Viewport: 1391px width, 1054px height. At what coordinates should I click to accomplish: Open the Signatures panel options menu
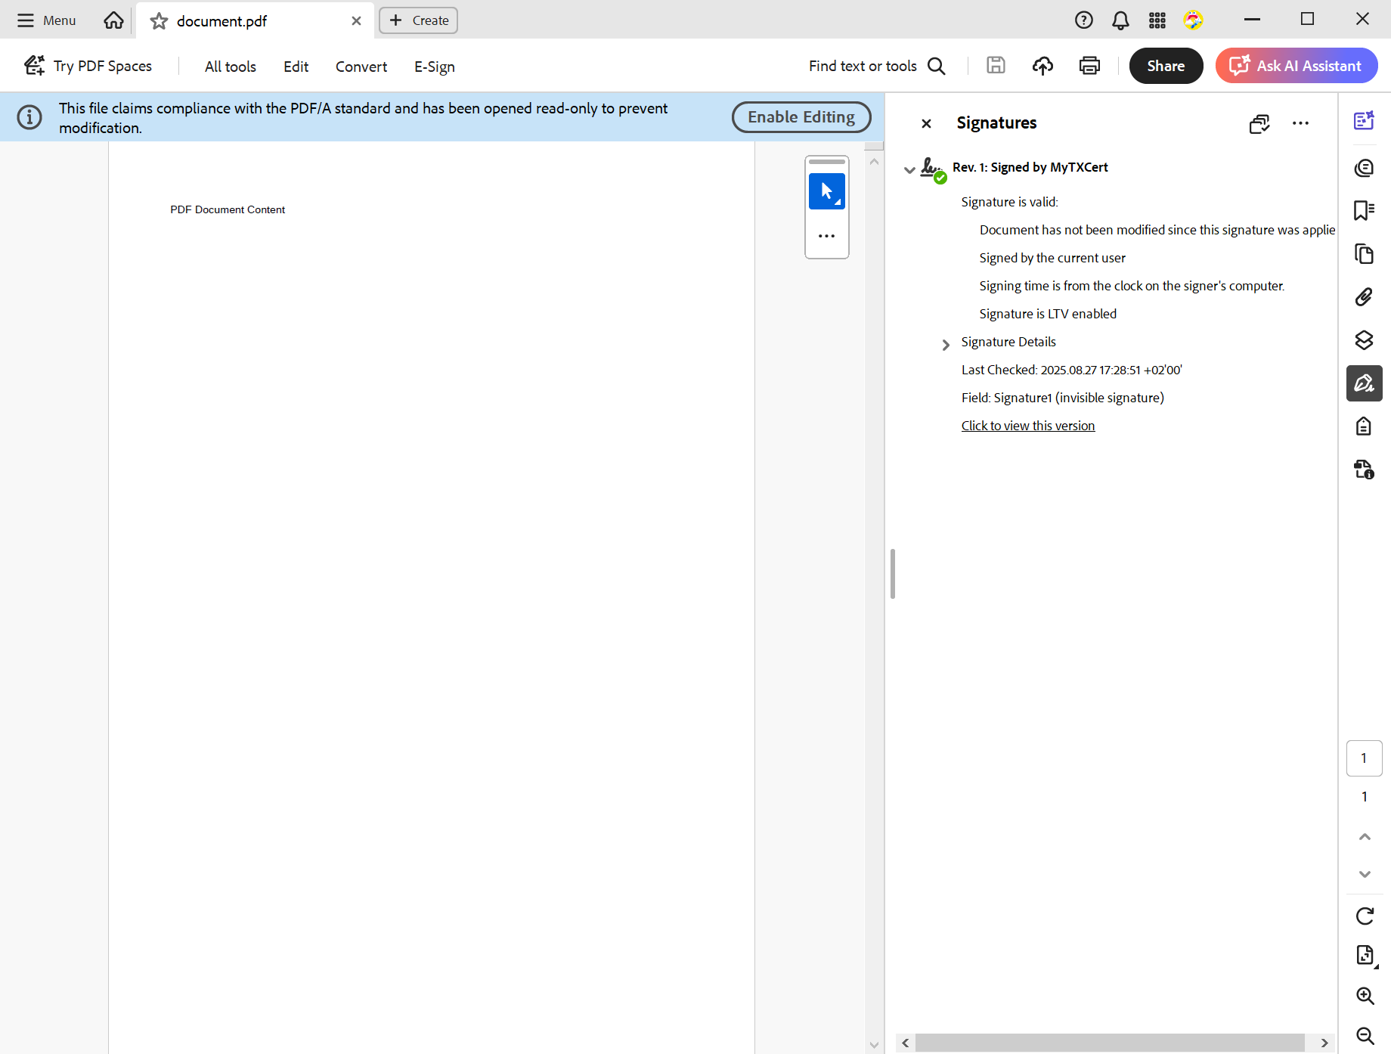point(1300,123)
